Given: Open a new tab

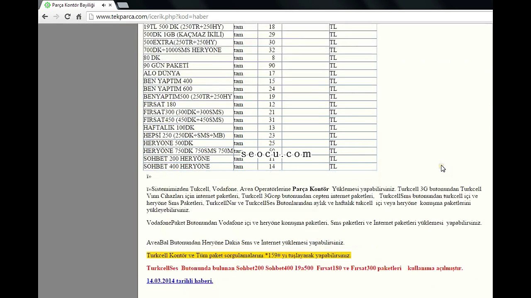Looking at the screenshot, I should click(123, 5).
